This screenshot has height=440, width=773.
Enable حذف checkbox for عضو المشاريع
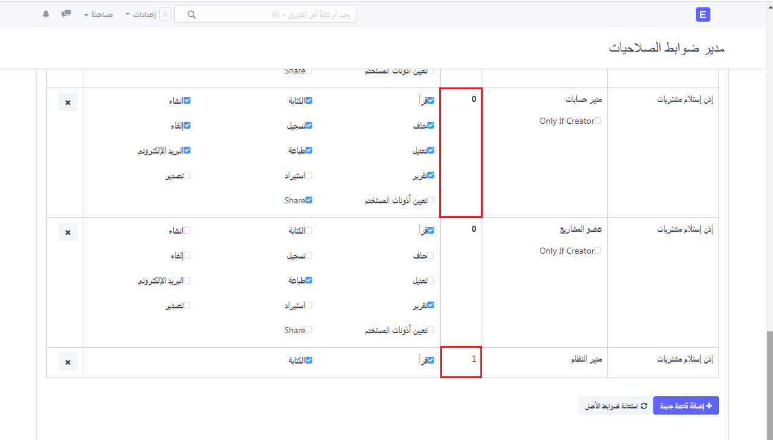431,256
